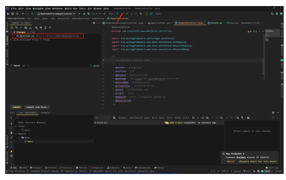Screen dimensions: 286x180
Task: Open Event Log in status bar
Action: [x=272, y=168]
